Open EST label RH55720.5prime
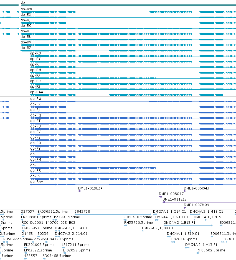This screenshot has width=236, height=260. 138,223
